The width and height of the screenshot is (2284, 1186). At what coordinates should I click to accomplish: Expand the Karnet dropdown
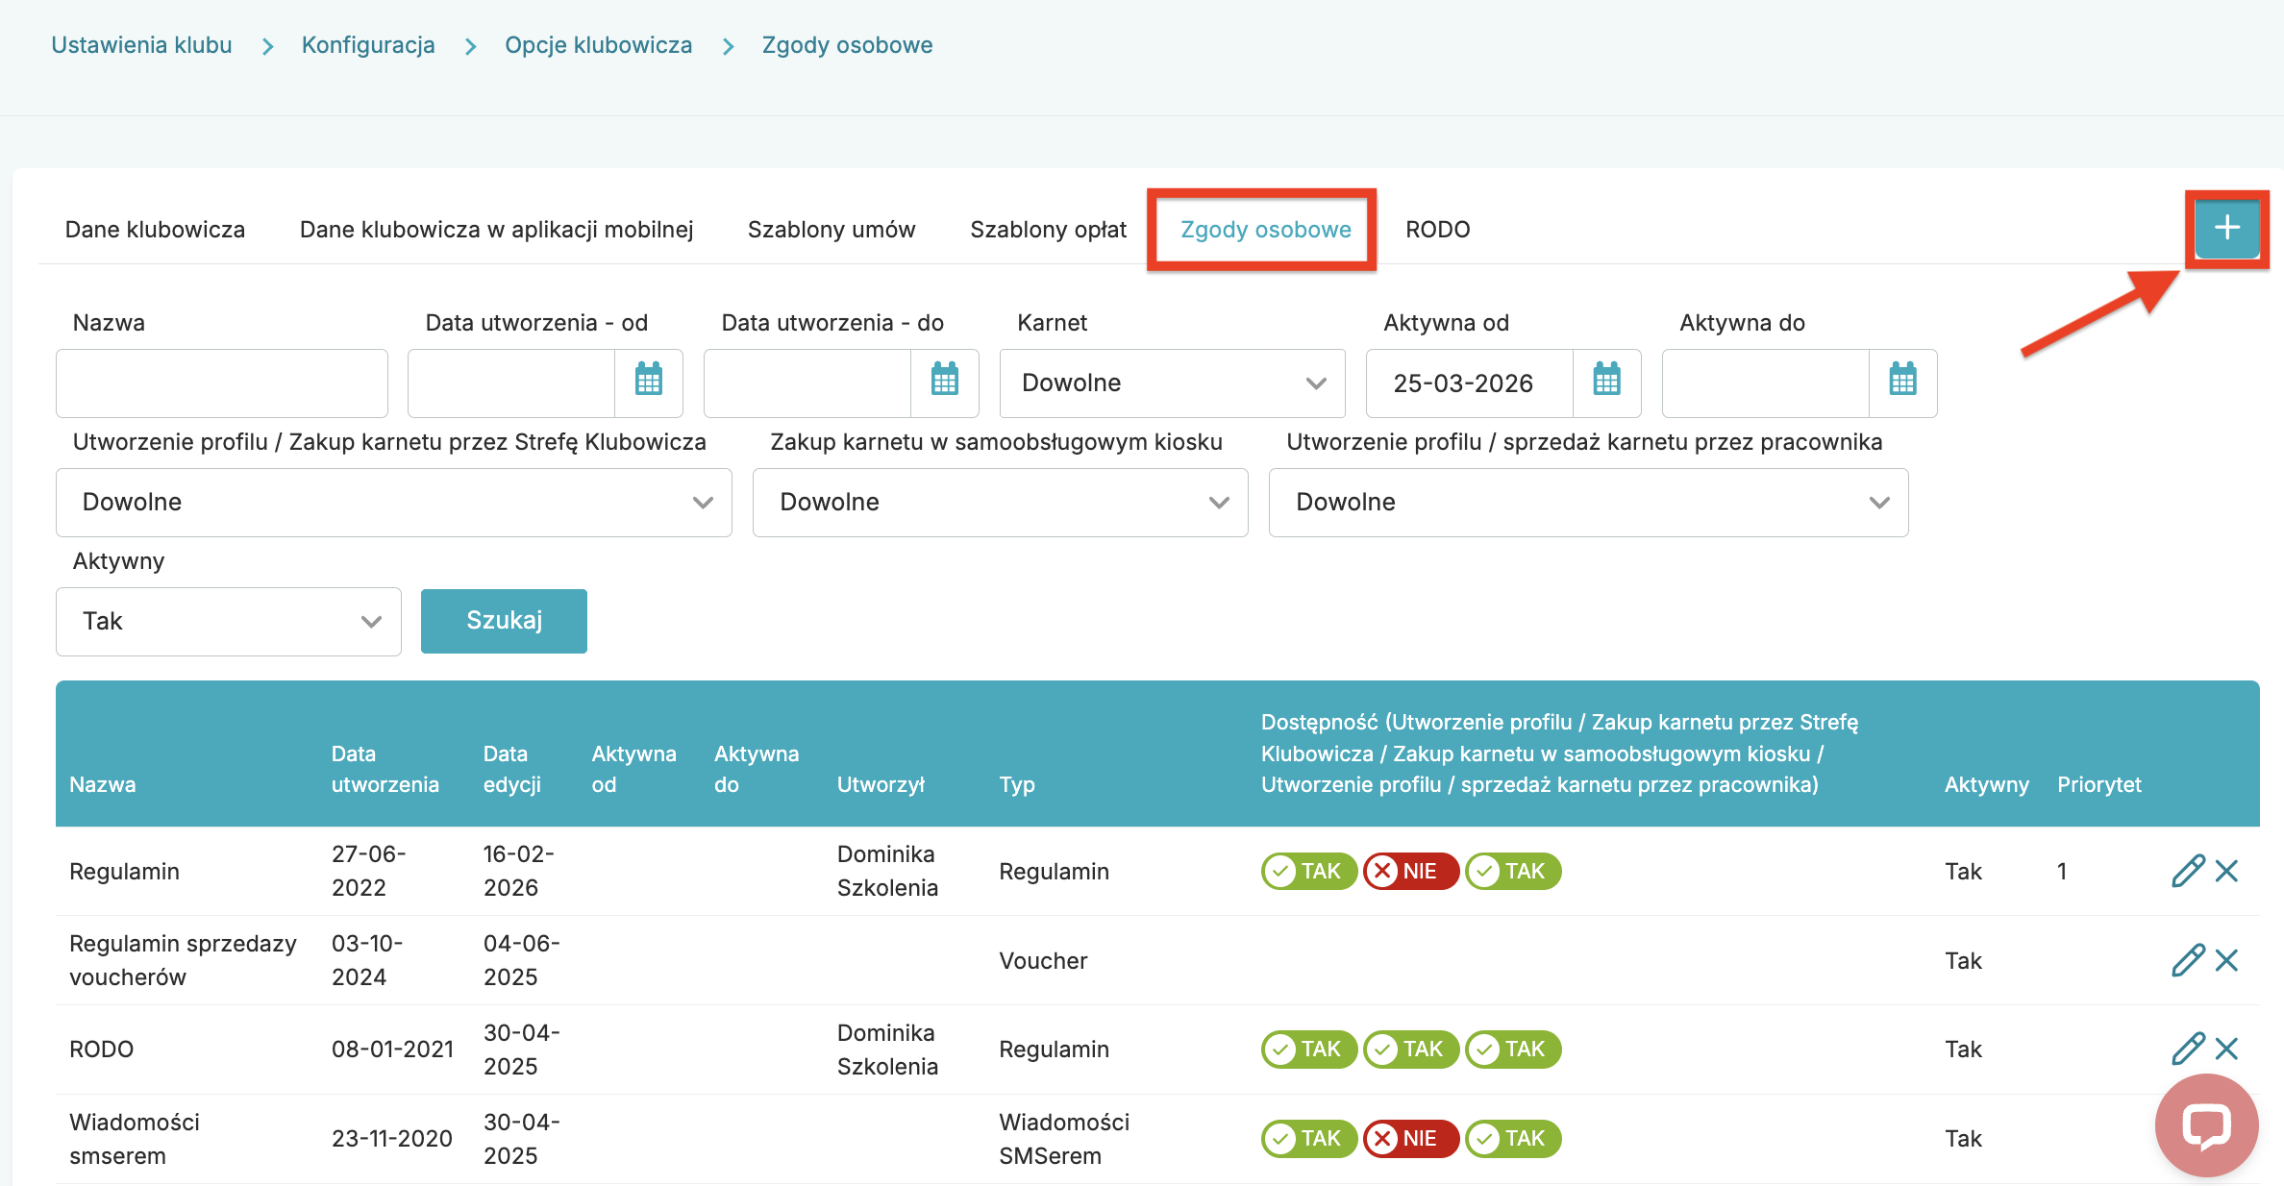1172,383
